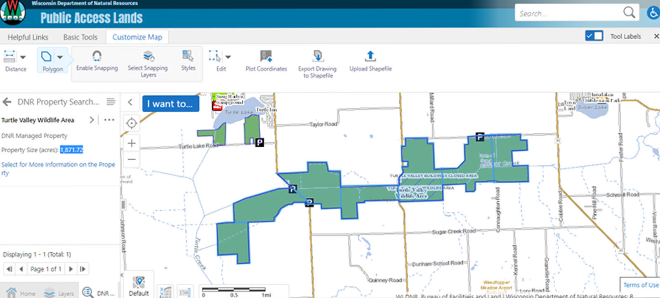Zoom in on the map
Image resolution: width=660 pixels, height=298 pixels.
(x=132, y=143)
